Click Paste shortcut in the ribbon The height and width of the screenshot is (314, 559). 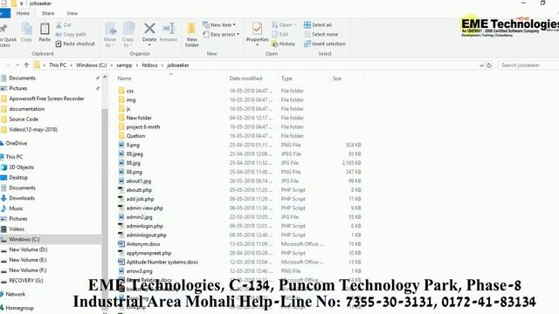coord(75,44)
